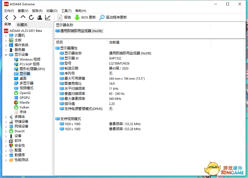The height and width of the screenshot is (178, 248).
Task: Expand the 操作系统 tree node
Action: (x=6, y=45)
